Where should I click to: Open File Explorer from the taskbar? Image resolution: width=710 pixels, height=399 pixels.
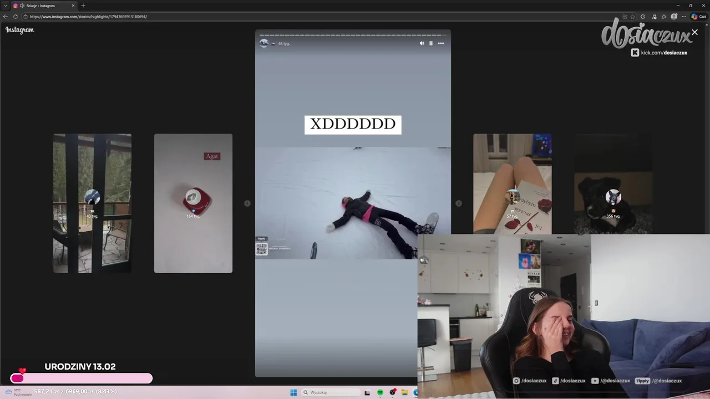click(405, 392)
